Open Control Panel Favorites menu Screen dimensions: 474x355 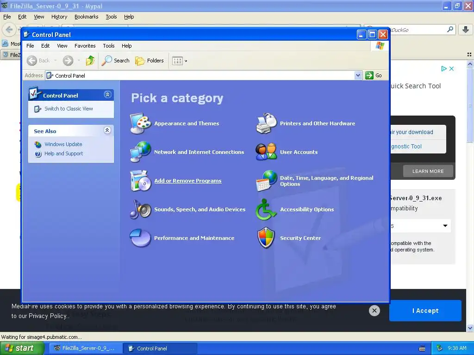tap(85, 46)
